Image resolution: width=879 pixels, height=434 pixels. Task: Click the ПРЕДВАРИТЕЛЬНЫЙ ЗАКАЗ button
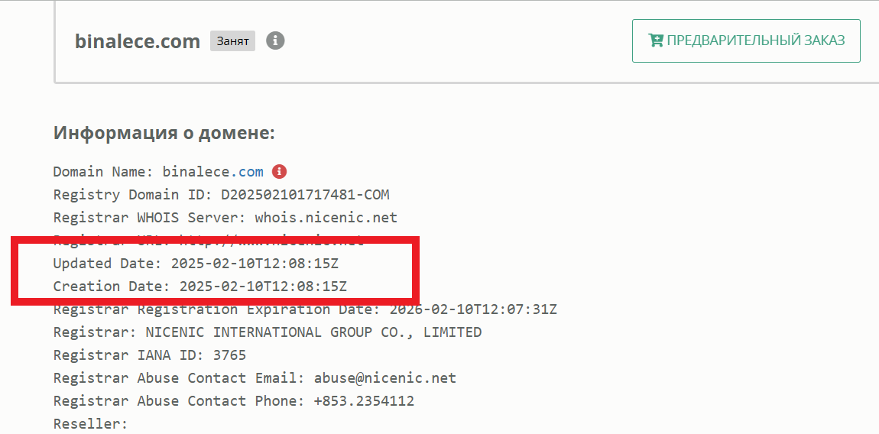[x=746, y=41]
